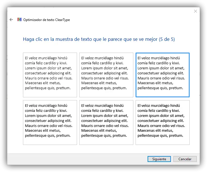Screen dimensions: 207x172
Task: Select the highlighted top-right text sample
Action: tap(162, 75)
